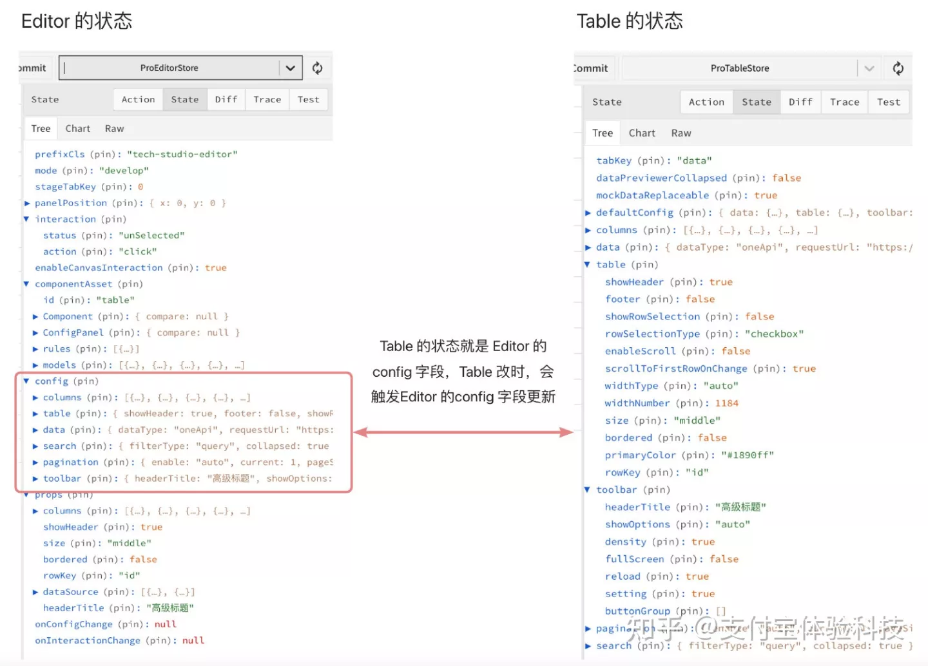This screenshot has width=928, height=666.
Task: Click the refresh icon beside ProTableStore
Action: [x=898, y=68]
